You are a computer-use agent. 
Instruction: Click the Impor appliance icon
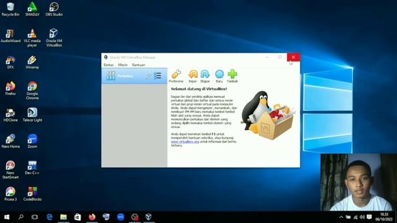[x=193, y=76]
